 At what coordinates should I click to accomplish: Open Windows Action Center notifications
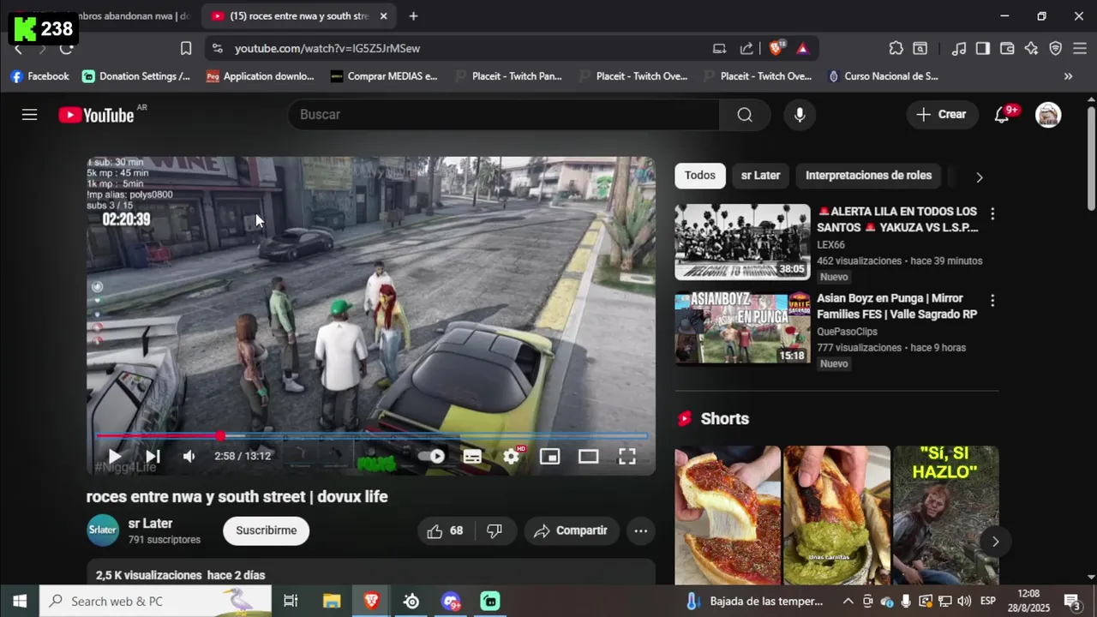click(x=1071, y=601)
